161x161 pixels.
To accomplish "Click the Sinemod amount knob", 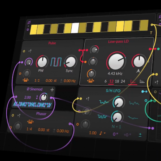I will tap(44, 97).
